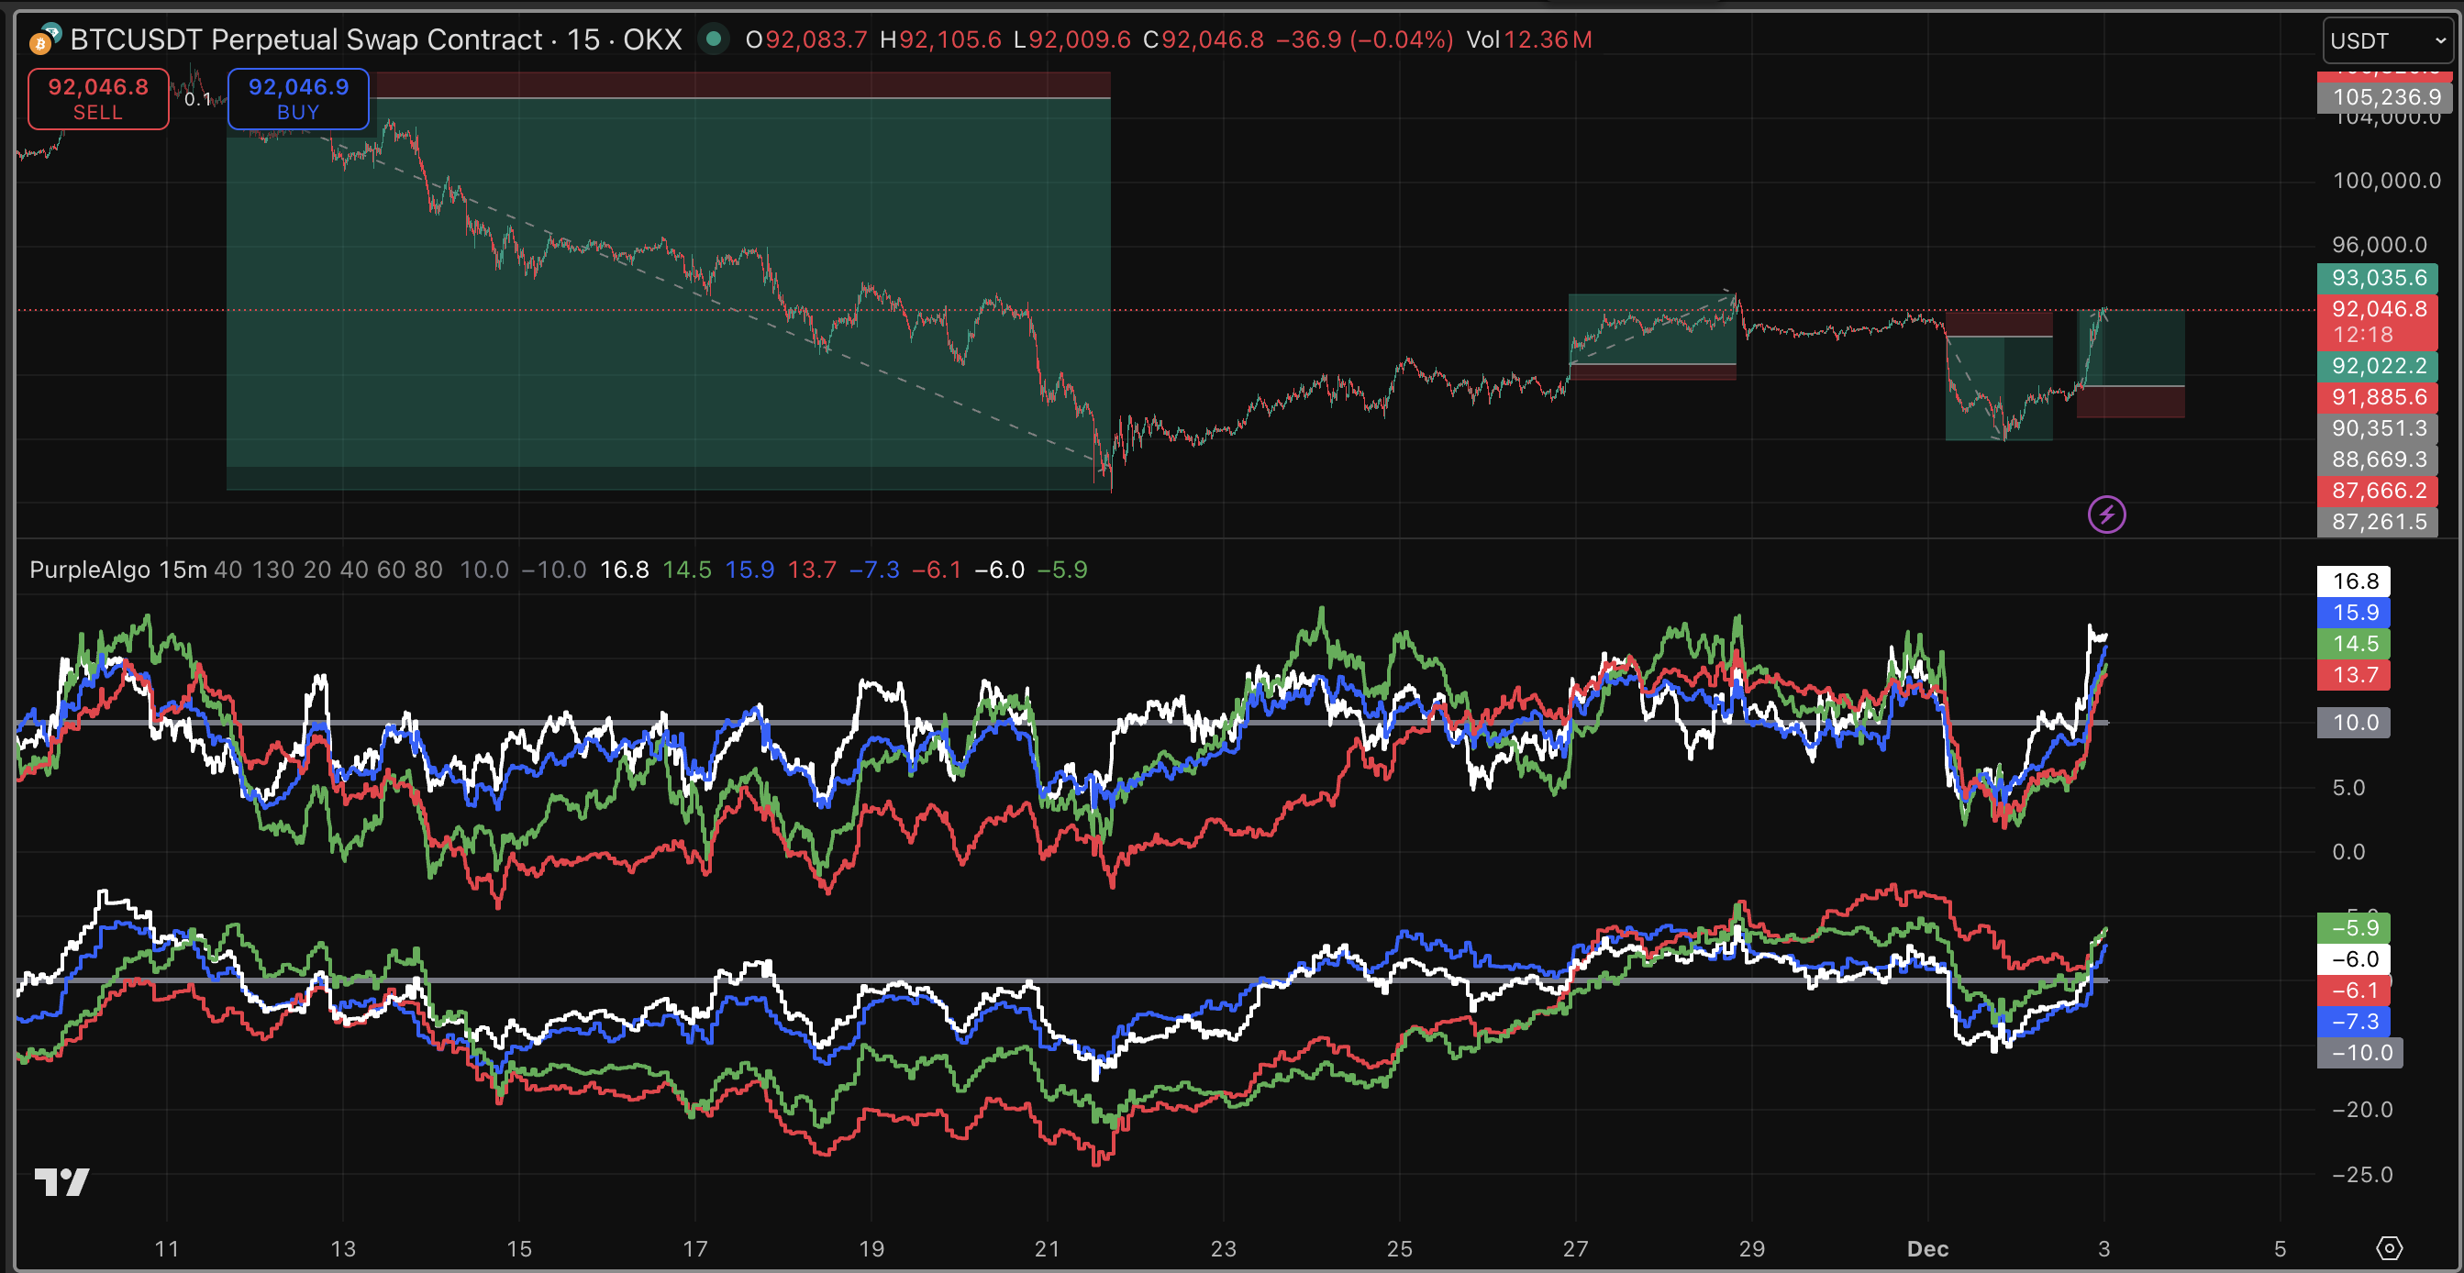This screenshot has height=1273, width=2464.
Task: Click the red 87,666.2 price axis label
Action: [x=2378, y=491]
